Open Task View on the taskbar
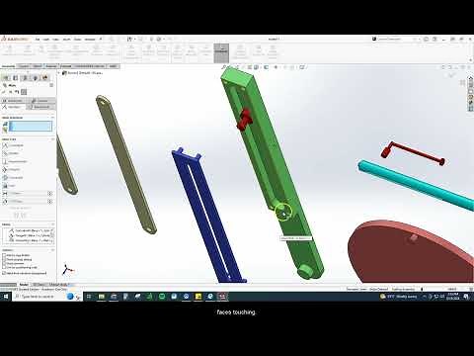Image resolution: width=474 pixels, height=356 pixels. (x=89, y=297)
